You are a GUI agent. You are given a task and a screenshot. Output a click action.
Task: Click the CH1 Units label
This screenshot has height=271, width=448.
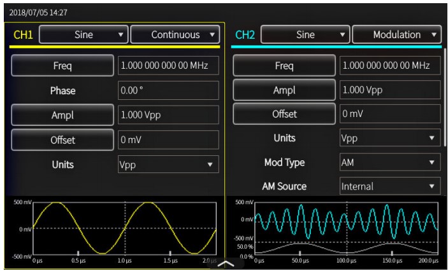tap(62, 165)
